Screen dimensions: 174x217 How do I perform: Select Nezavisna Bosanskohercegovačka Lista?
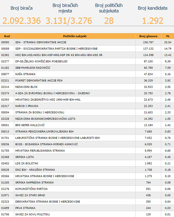pyautogui.click(x=45, y=119)
